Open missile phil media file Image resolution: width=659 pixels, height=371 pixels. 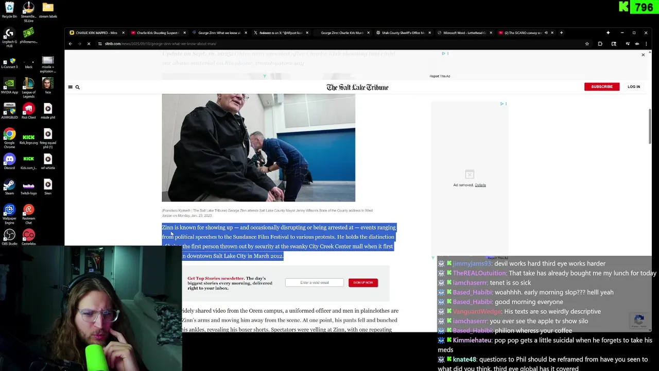(x=48, y=111)
